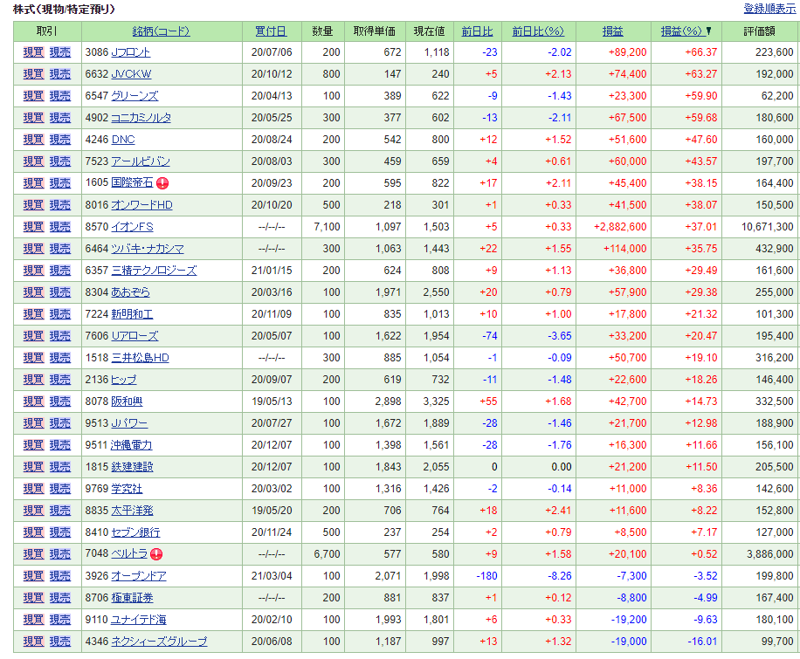Image resolution: width=800 pixels, height=659 pixels.
Task: Click 現買 for 1518 三井松島HD
Action: click(x=34, y=358)
